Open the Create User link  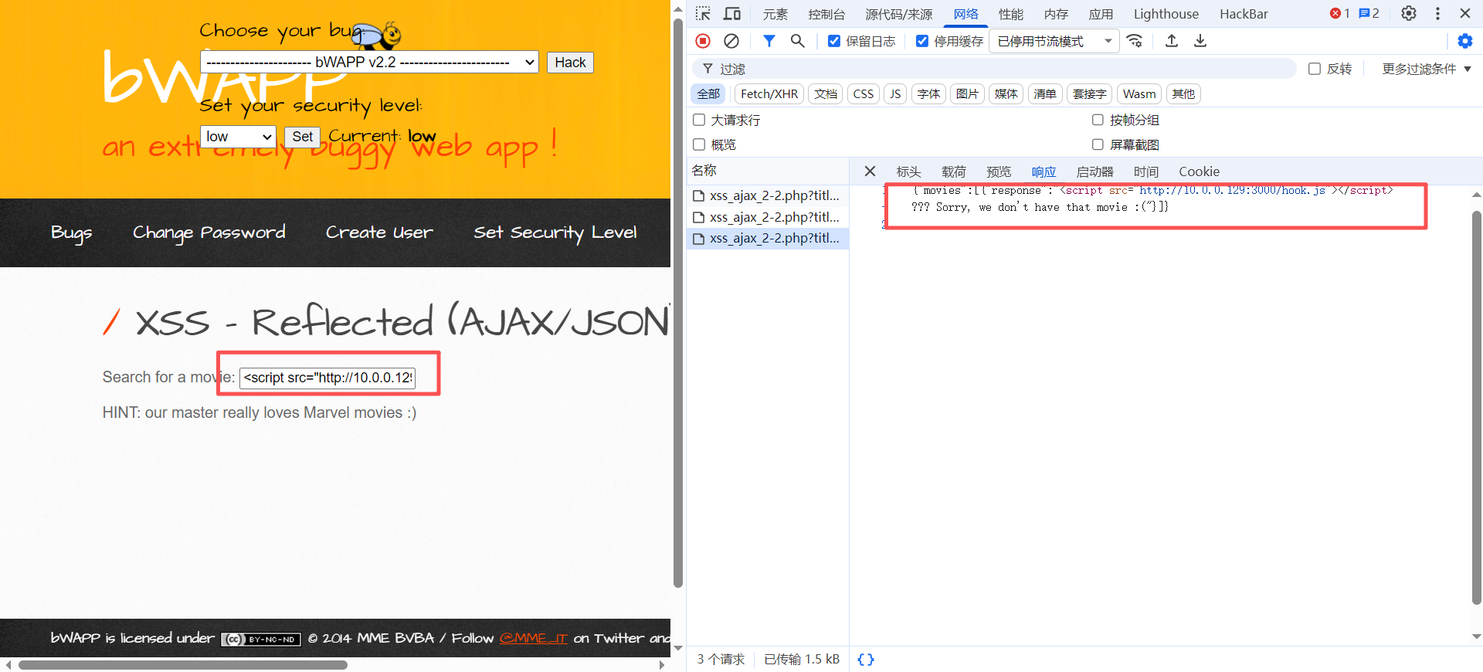click(379, 232)
